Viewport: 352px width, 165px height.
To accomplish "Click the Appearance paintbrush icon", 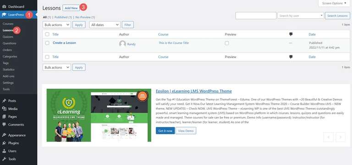I will [4, 135].
